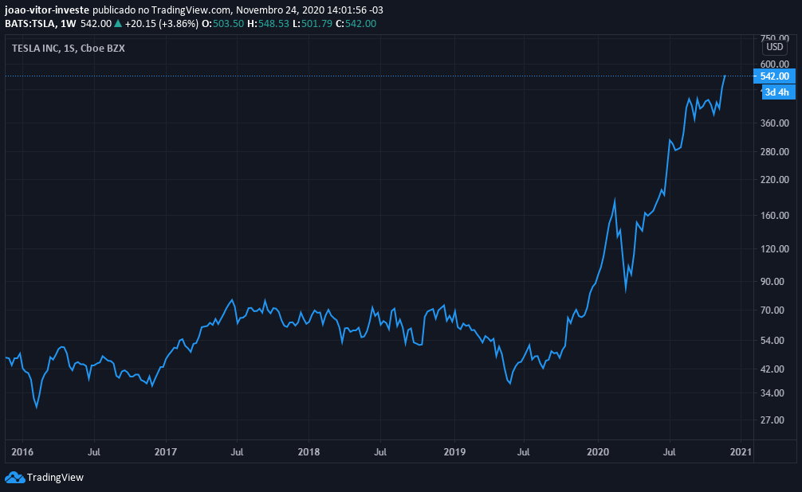Click the 34.00 price axis label

pyautogui.click(x=773, y=393)
